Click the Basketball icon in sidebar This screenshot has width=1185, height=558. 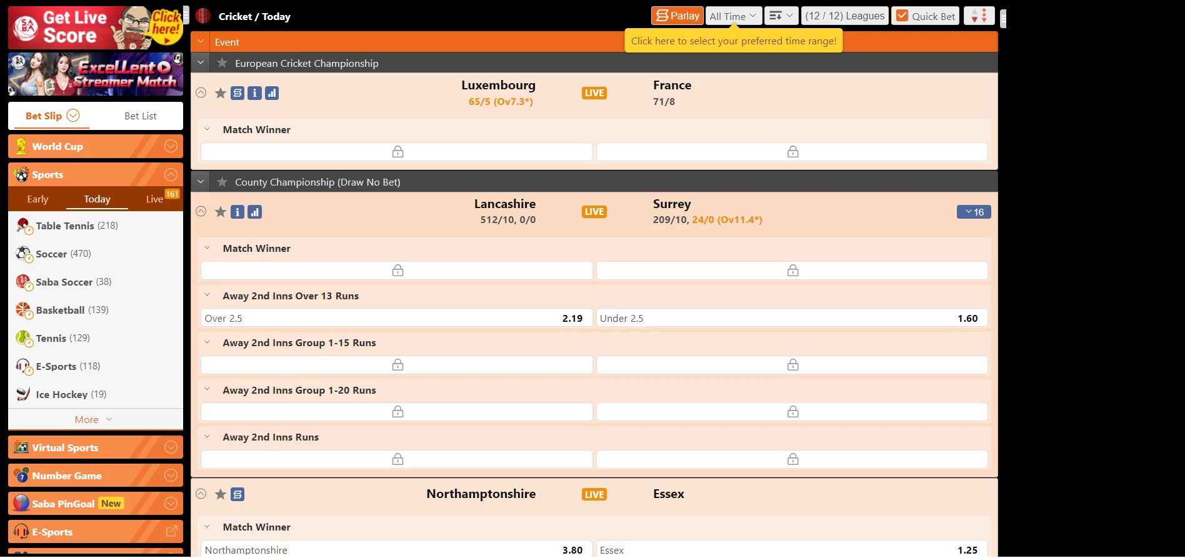coord(24,310)
